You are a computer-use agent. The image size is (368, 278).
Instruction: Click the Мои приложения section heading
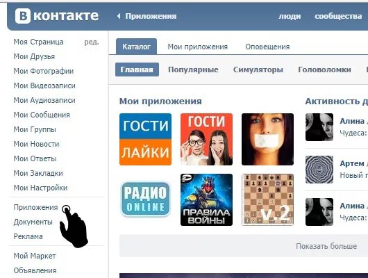pyautogui.click(x=160, y=101)
